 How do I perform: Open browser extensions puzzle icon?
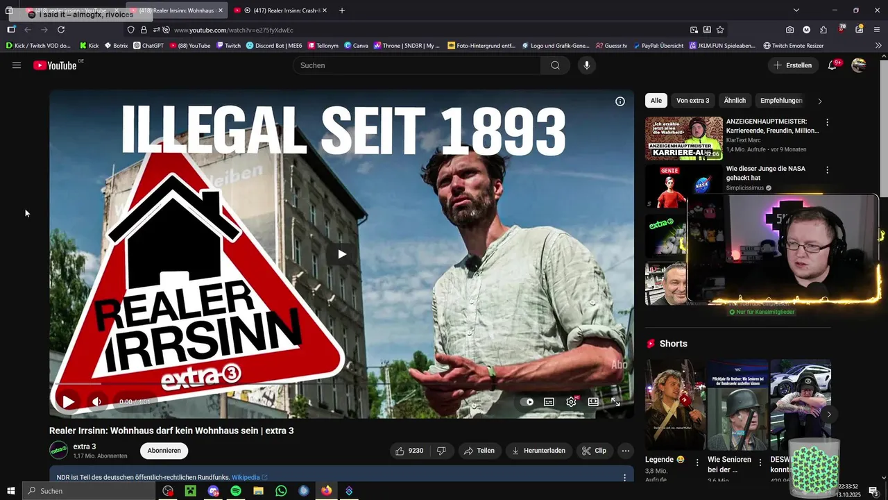tap(823, 30)
